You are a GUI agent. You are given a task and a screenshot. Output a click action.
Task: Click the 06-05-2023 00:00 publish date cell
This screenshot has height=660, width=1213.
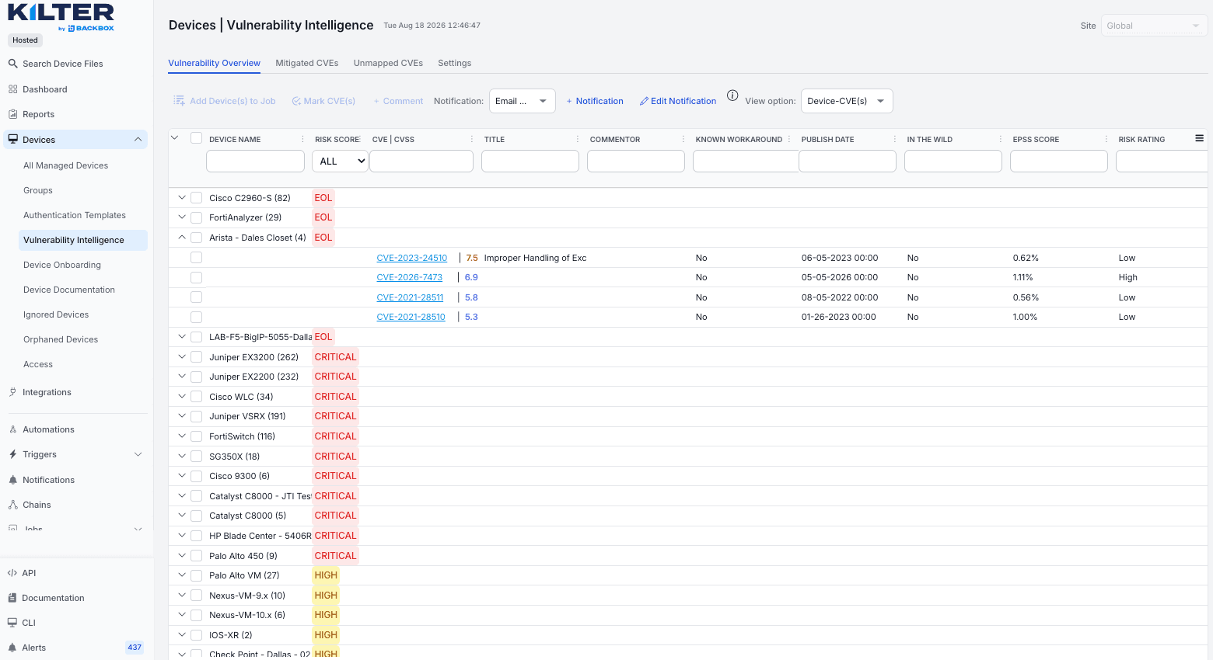(840, 258)
